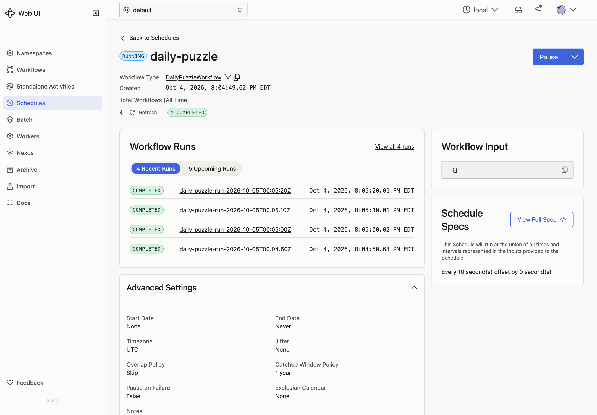This screenshot has height=415, width=597.
Task: Open Import page
Action: [53, 186]
